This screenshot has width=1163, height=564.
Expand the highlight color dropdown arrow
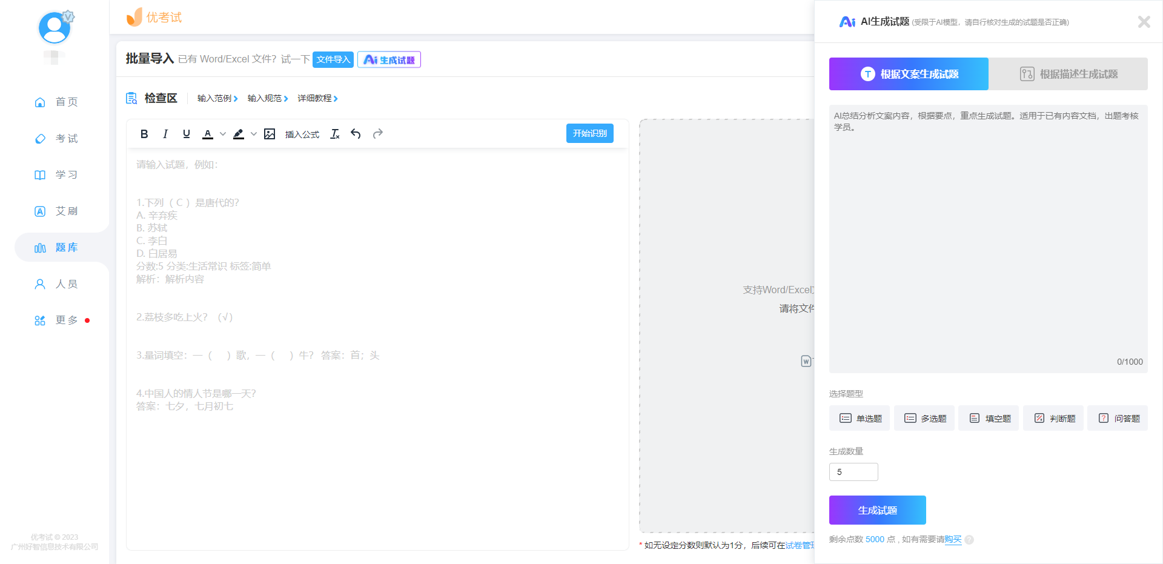click(x=254, y=134)
